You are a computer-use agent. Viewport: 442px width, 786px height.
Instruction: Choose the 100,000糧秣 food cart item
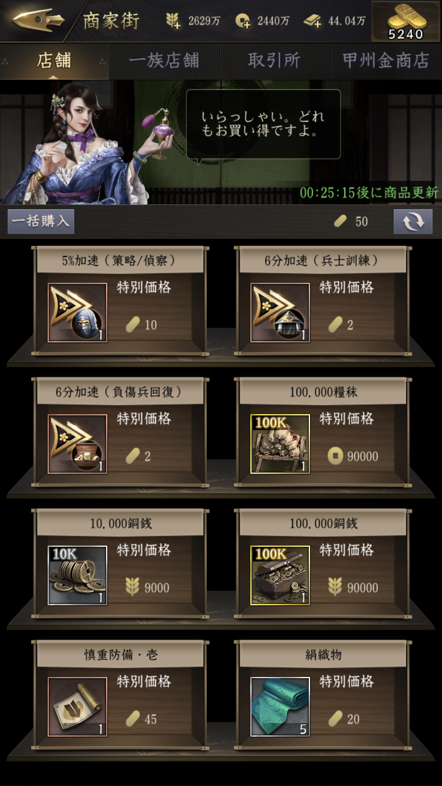tap(280, 444)
